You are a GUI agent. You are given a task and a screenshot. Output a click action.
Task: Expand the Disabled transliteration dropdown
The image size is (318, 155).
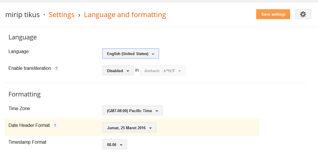(118, 71)
